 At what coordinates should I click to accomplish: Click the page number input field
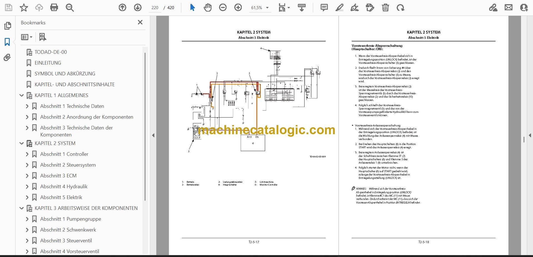click(155, 8)
